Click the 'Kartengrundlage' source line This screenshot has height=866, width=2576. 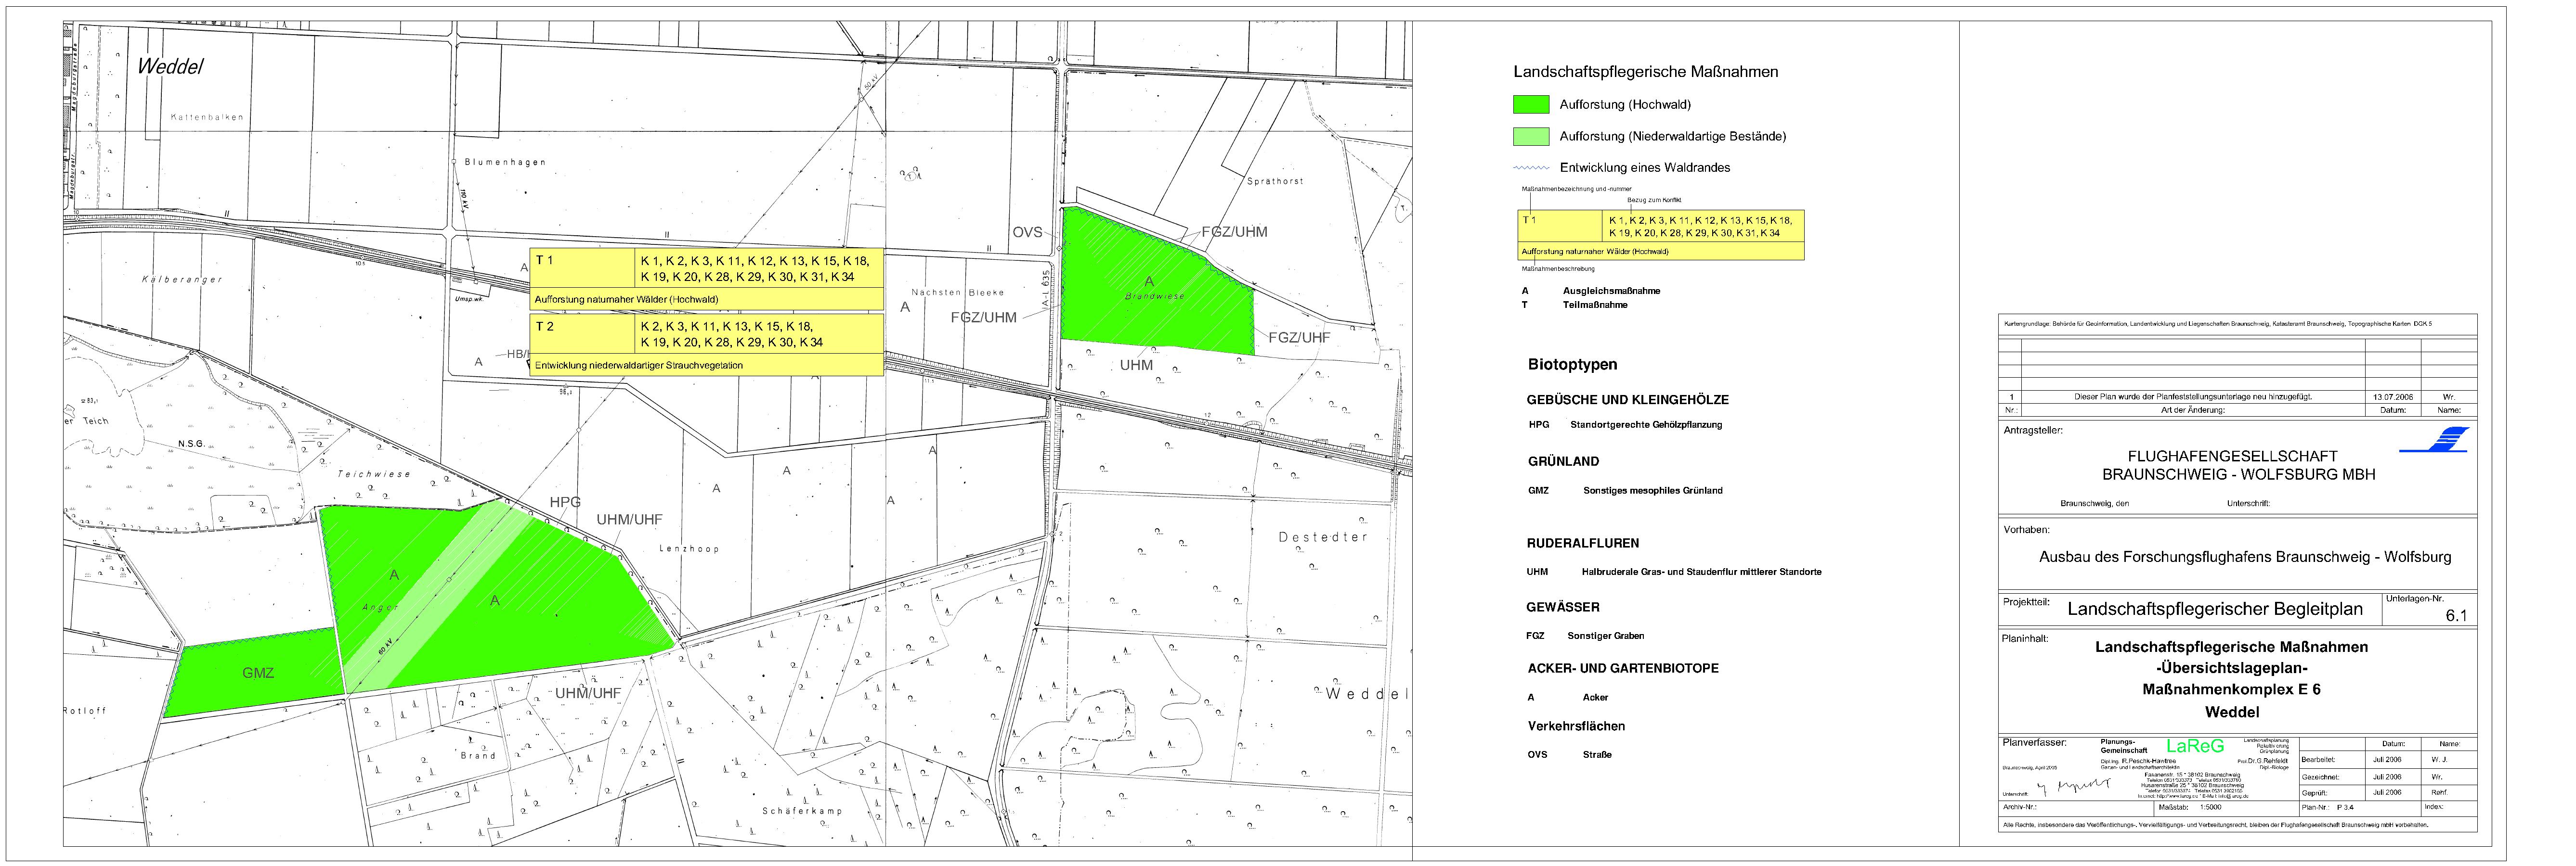[2218, 324]
